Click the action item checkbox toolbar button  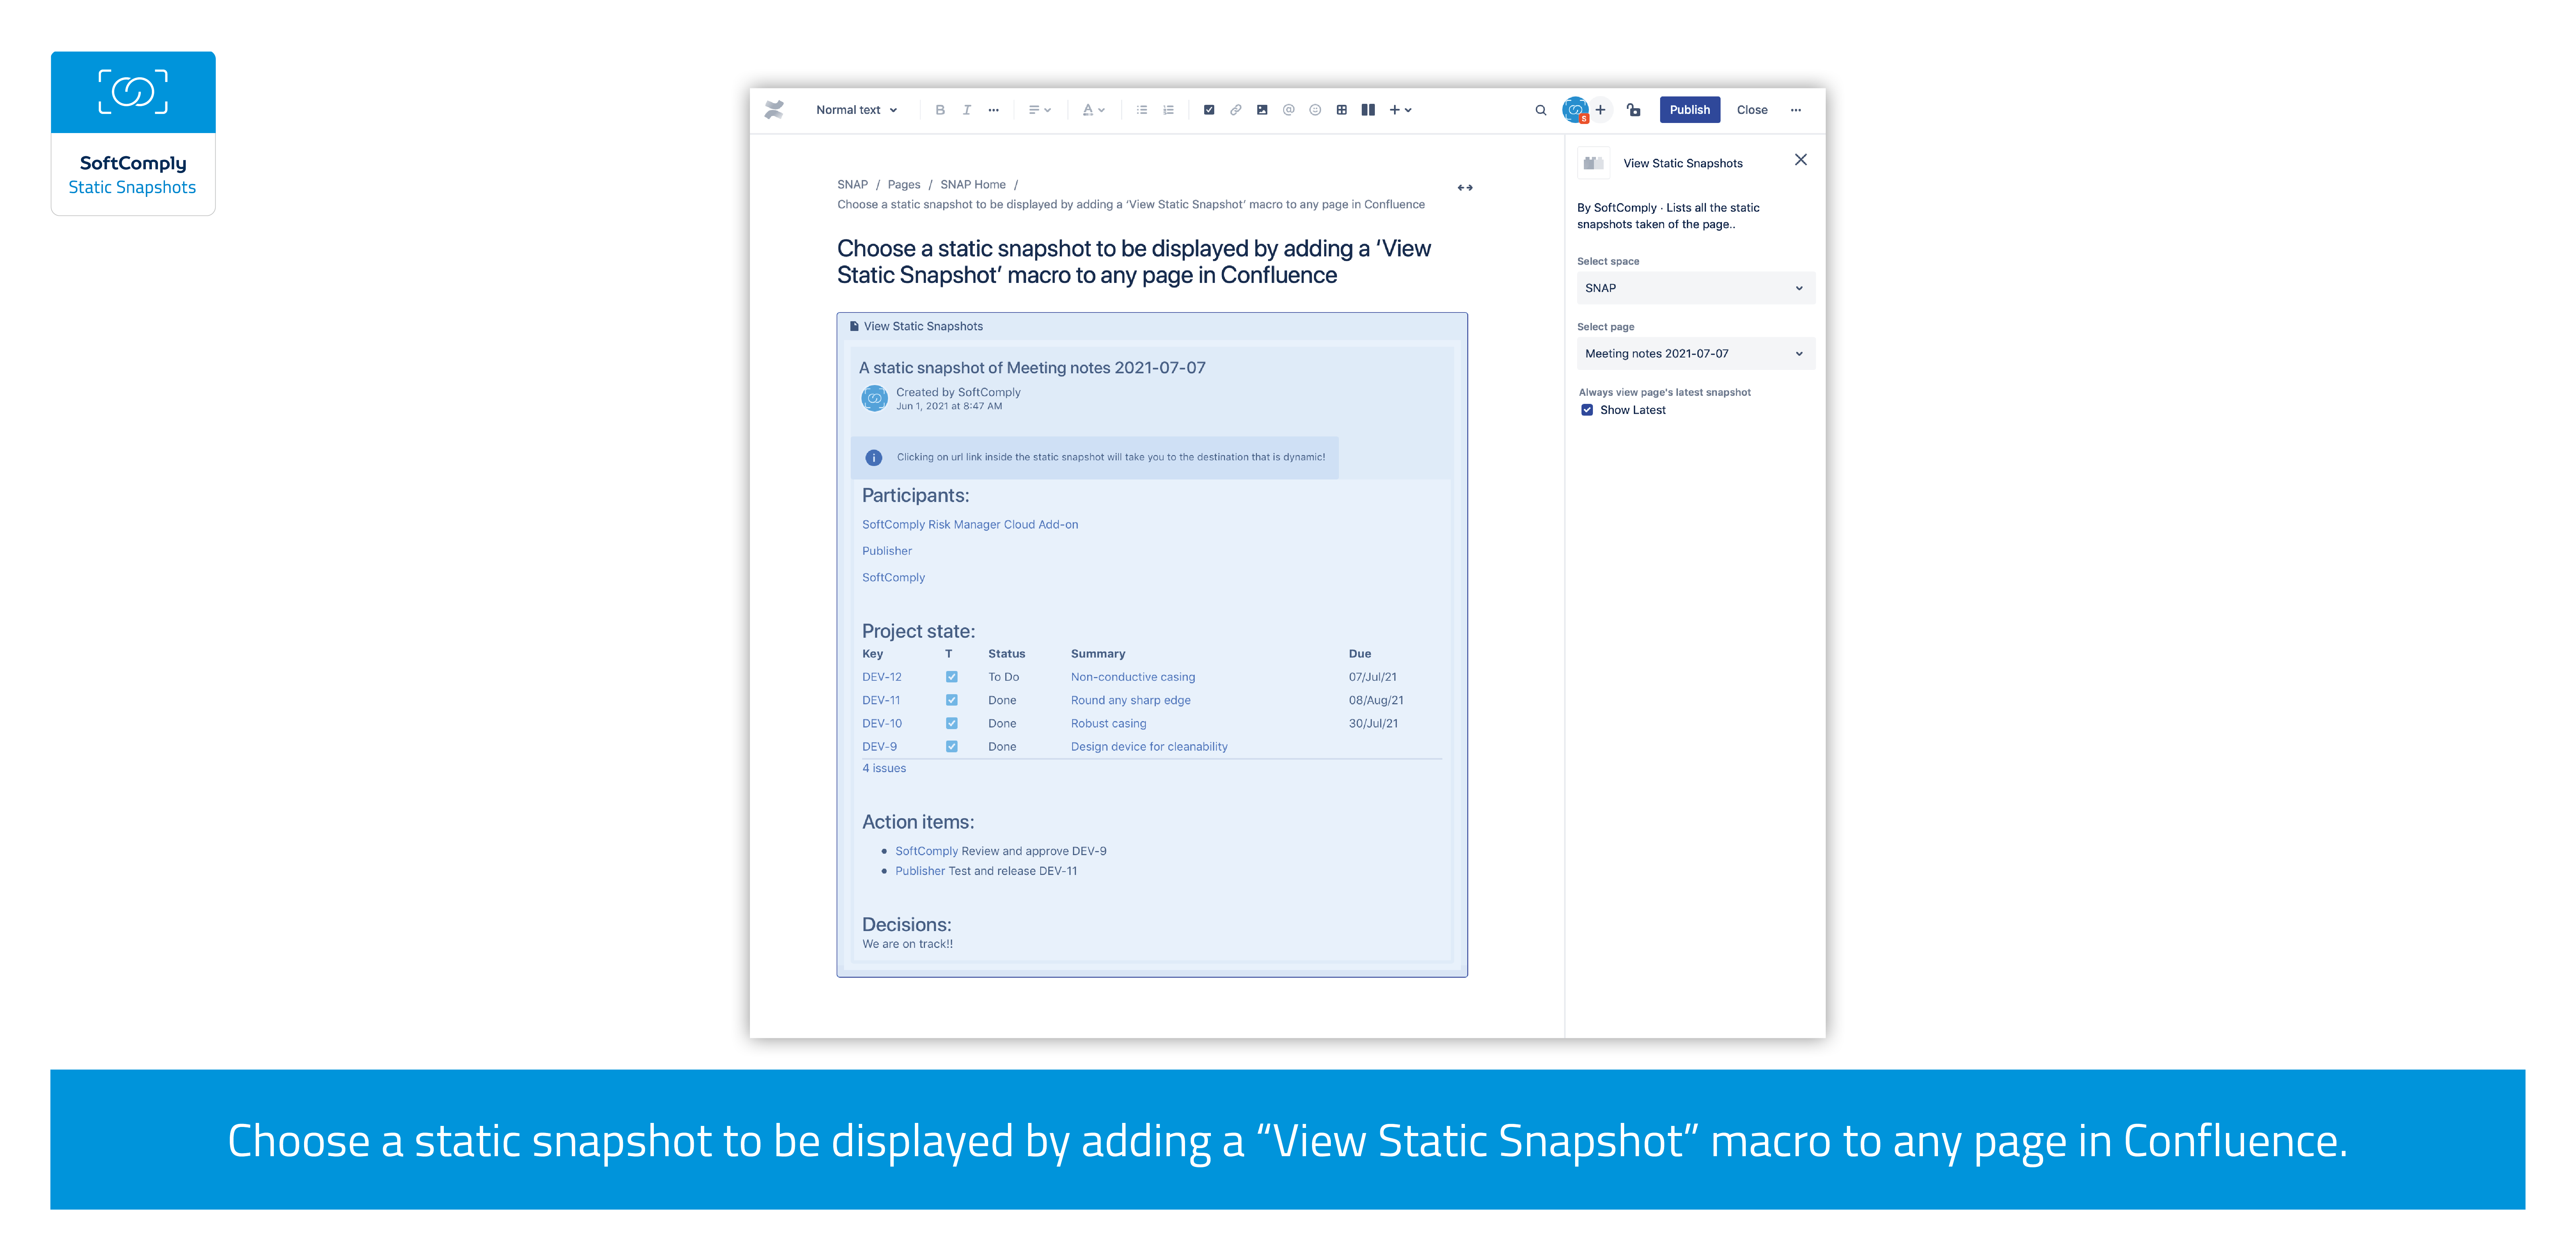1209,110
